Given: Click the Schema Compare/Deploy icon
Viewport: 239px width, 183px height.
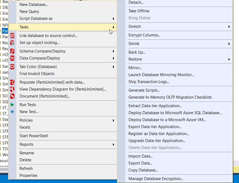Looking at the screenshot, I should (x=12, y=51).
